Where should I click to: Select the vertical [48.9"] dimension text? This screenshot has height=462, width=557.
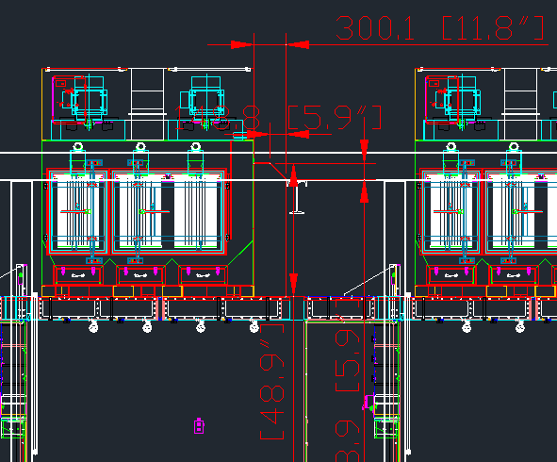pyautogui.click(x=272, y=382)
